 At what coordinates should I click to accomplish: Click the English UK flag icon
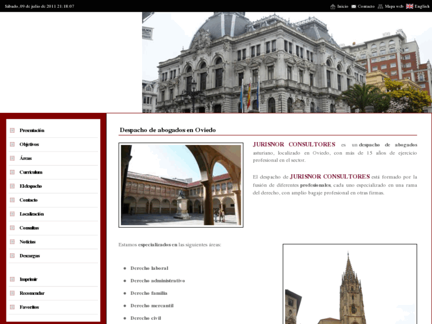(409, 7)
